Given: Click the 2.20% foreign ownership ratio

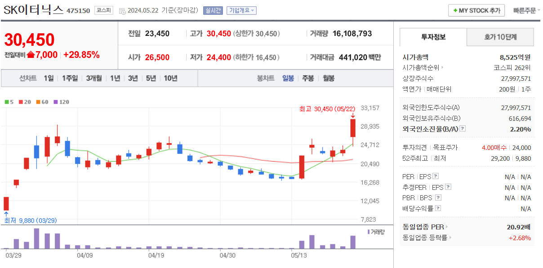Looking at the screenshot, I should pos(521,129).
